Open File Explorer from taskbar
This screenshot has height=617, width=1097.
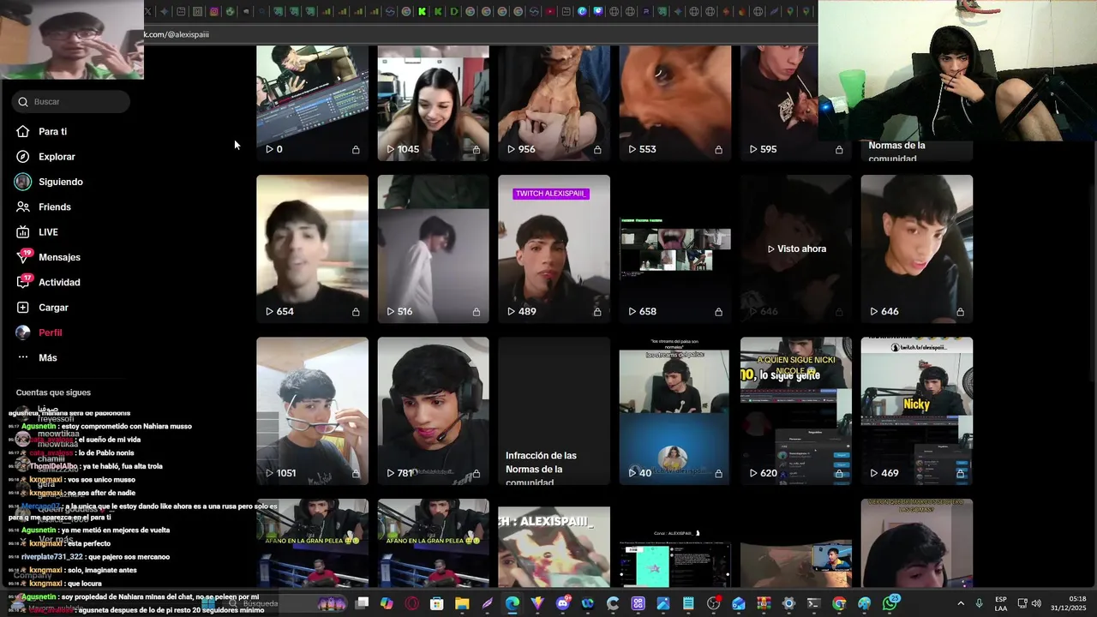point(462,603)
